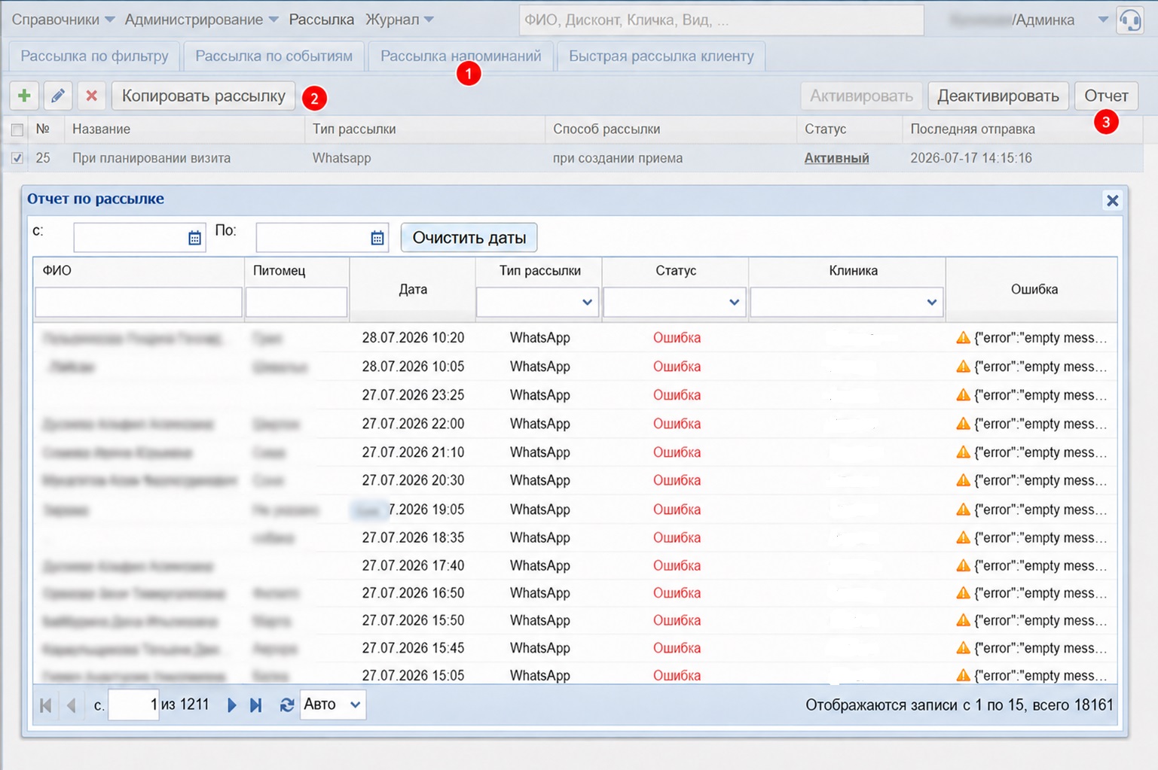Click warning icon for 28.07.2026 10:05 row
This screenshot has width=1158, height=770.
pyautogui.click(x=963, y=366)
